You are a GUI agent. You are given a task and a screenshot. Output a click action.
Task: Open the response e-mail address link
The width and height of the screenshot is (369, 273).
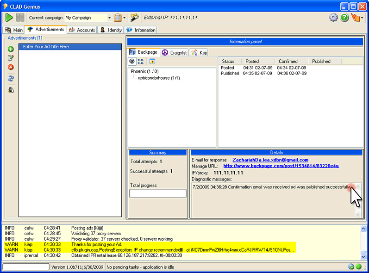270,160
